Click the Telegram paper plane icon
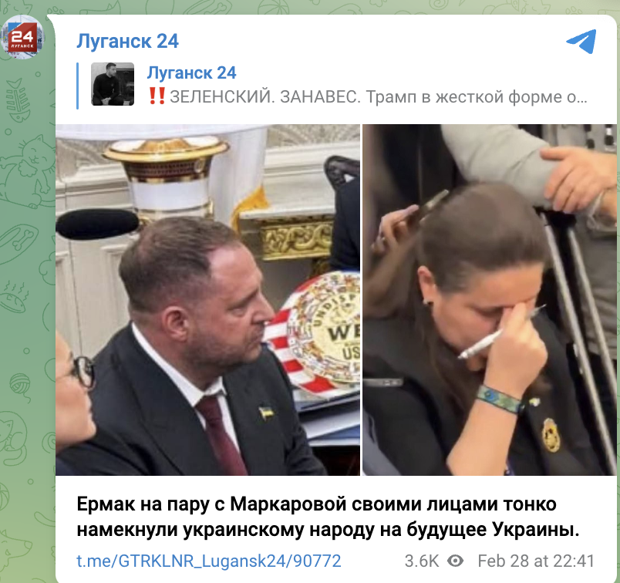 581,41
